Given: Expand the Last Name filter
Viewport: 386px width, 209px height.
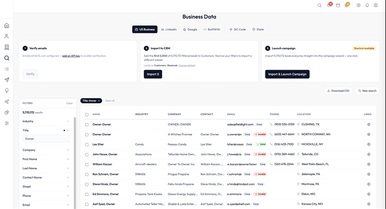Looking at the screenshot, I should 46,168.
